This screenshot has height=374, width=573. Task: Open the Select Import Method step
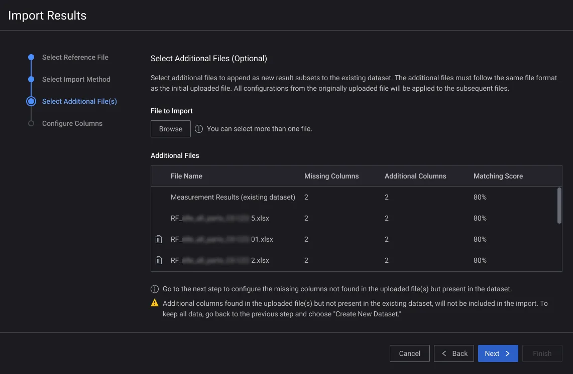[76, 79]
